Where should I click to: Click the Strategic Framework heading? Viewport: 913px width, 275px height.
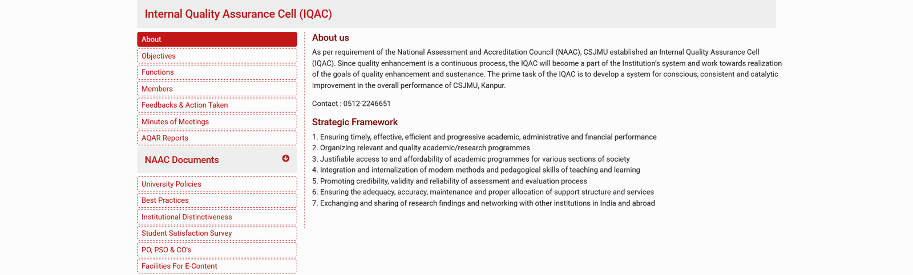(354, 122)
